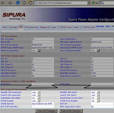Click the browser address URL field

point(62,3)
